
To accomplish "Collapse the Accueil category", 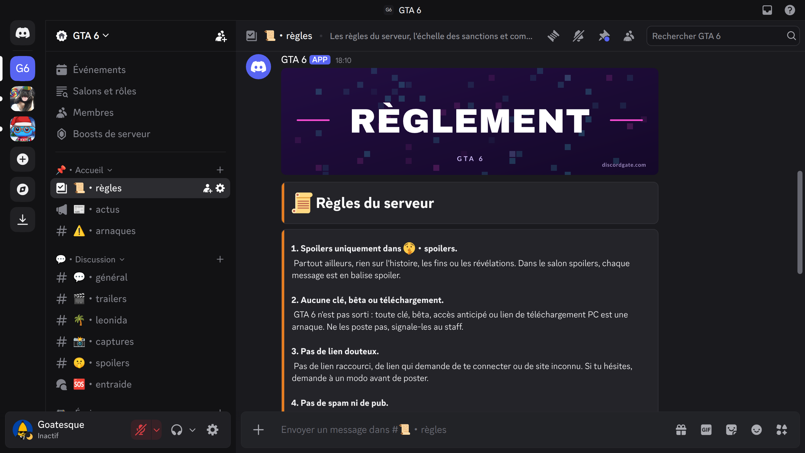I will 84,170.
